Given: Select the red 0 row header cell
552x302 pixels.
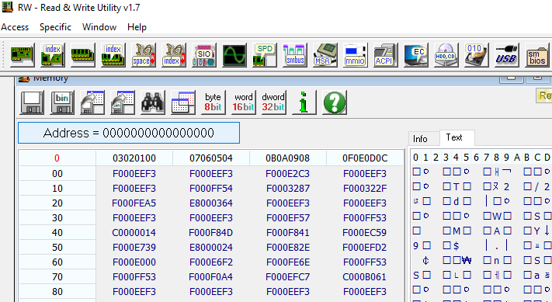Looking at the screenshot, I should [57, 158].
